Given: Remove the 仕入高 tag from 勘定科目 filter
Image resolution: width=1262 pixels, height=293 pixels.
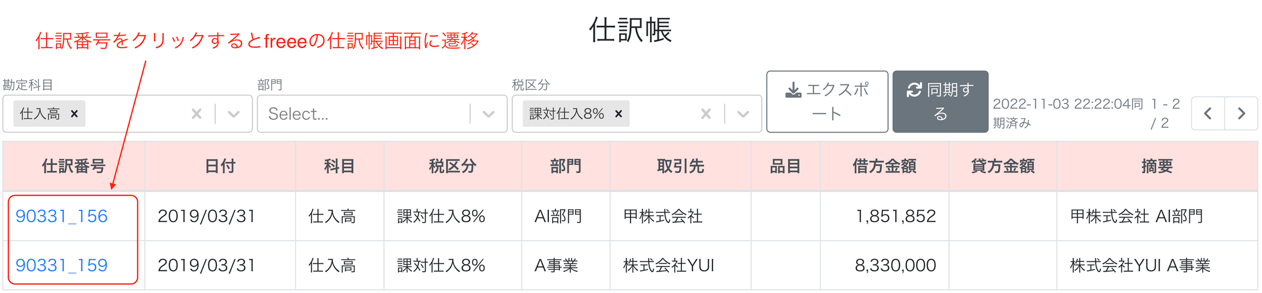Looking at the screenshot, I should coord(74,114).
